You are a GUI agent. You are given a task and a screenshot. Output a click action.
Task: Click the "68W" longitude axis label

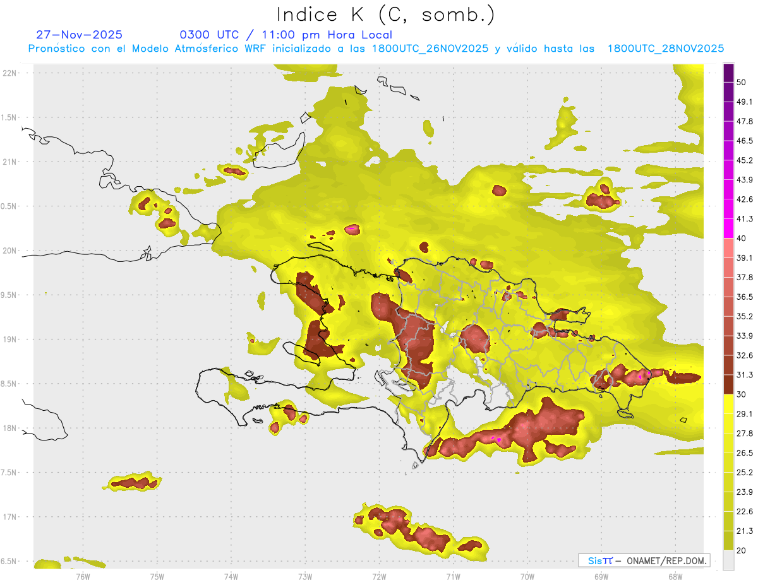(x=675, y=577)
